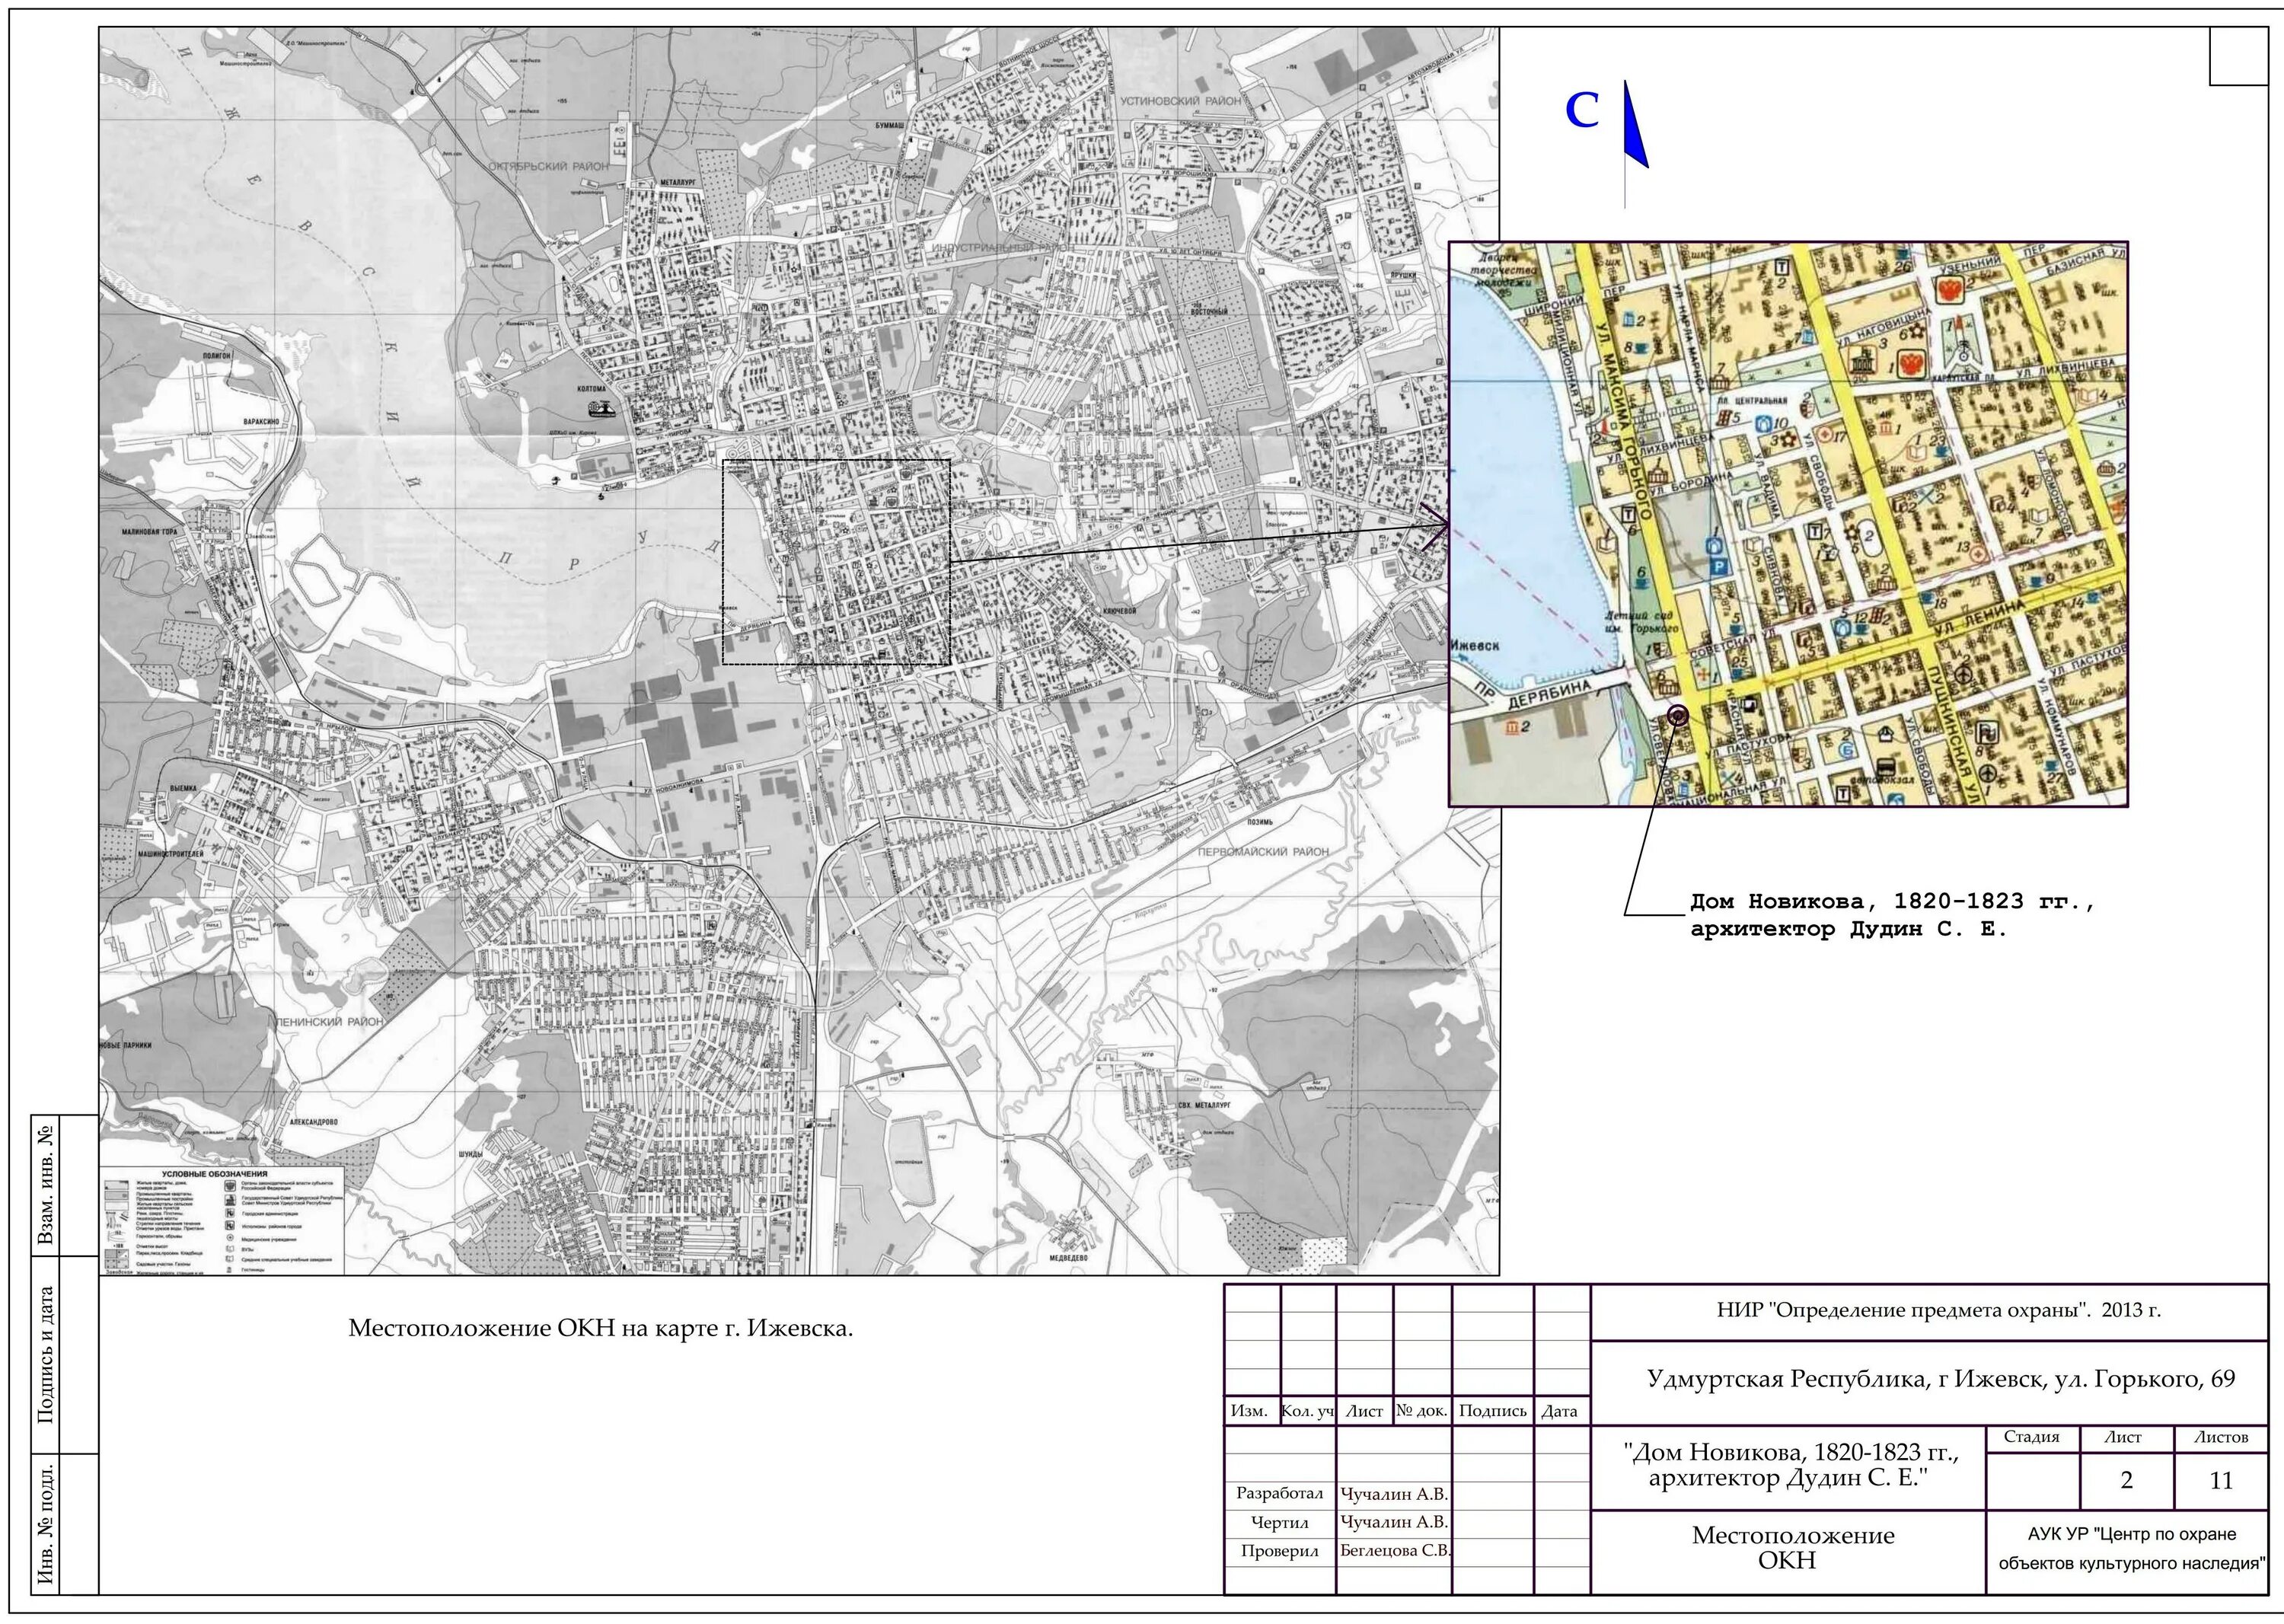
Task: Click the Лист number 2 cell
Action: [2126, 1480]
